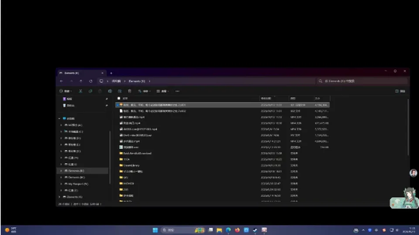Sort by the Size column header
The image size is (419, 235).
click(322, 98)
